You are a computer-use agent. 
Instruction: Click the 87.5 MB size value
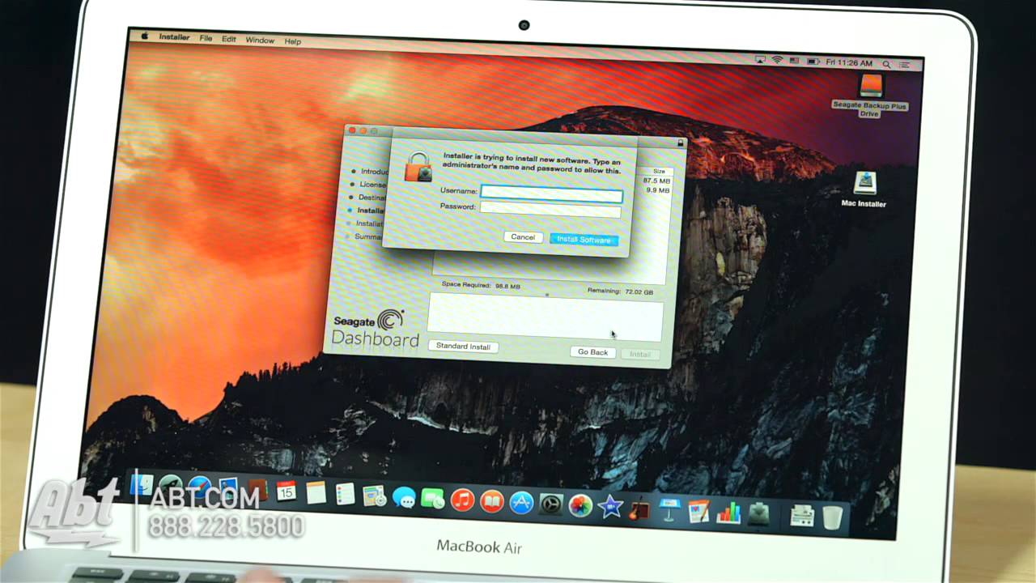656,181
